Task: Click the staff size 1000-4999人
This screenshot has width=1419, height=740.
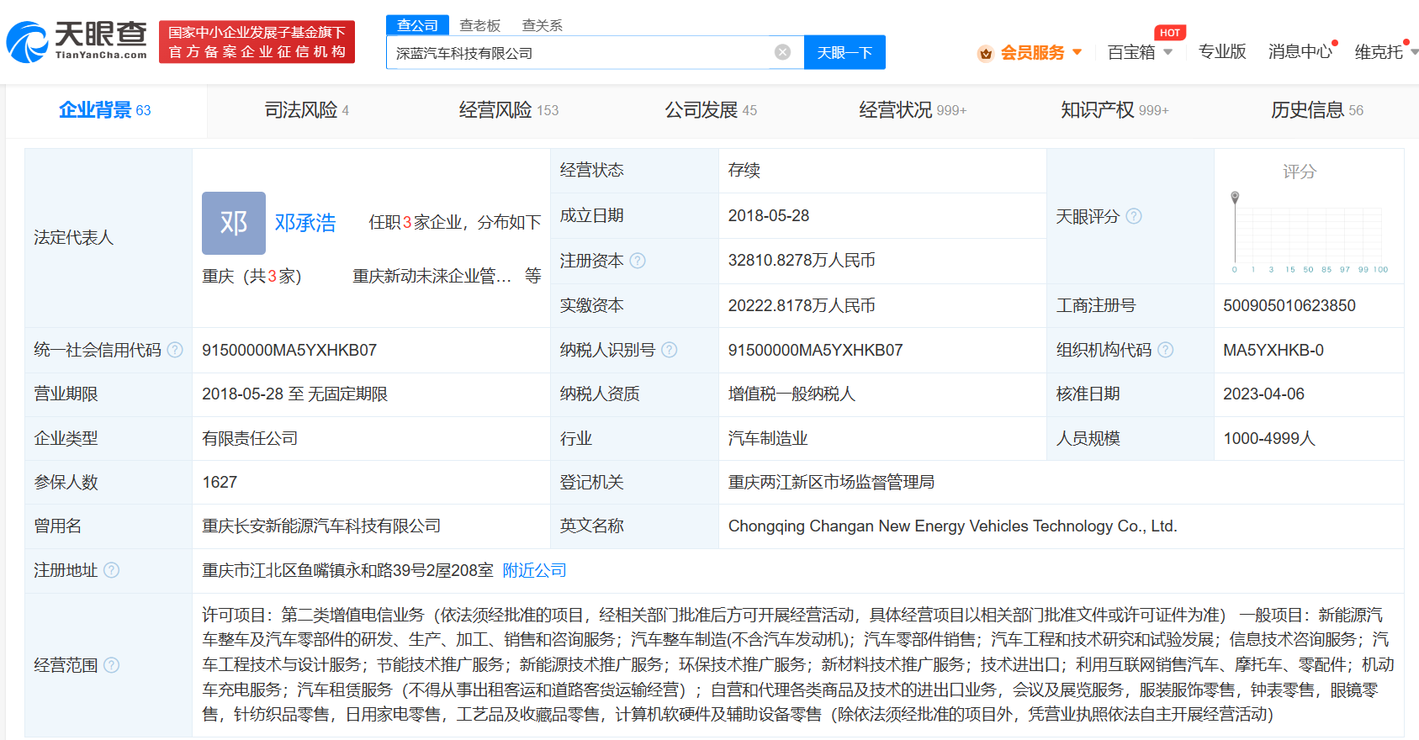Action: [1269, 438]
